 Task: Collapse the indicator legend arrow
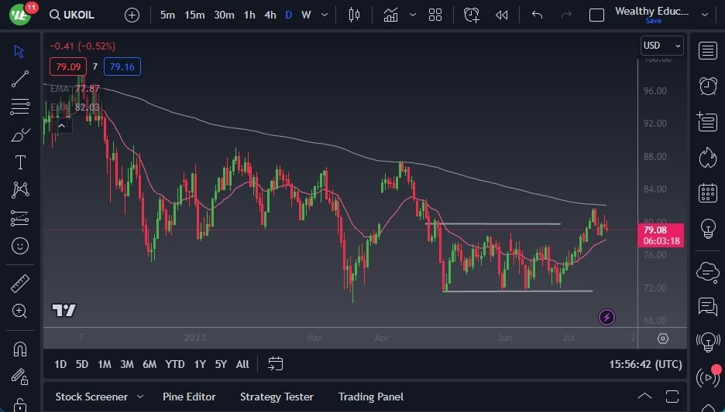(x=61, y=125)
